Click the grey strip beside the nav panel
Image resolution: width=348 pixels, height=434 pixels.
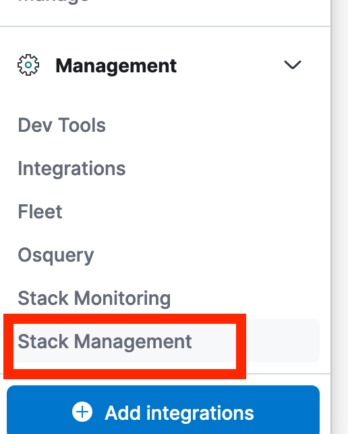click(340, 217)
